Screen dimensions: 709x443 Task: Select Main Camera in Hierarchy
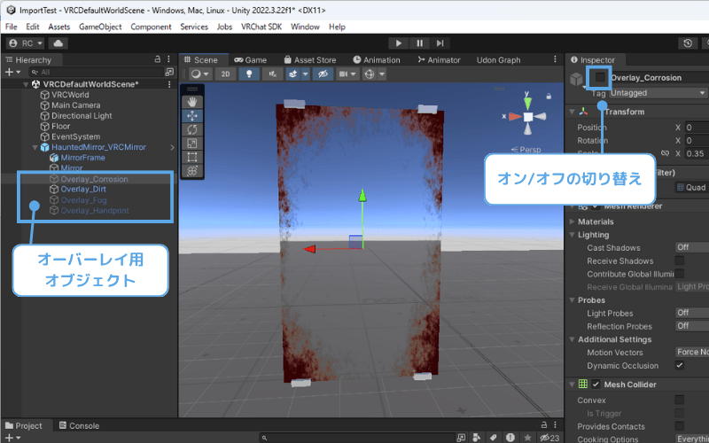tap(75, 105)
